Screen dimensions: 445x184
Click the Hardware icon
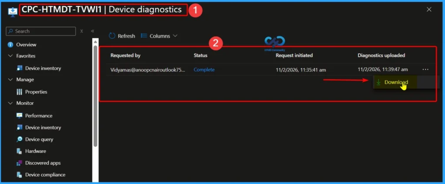point(20,151)
